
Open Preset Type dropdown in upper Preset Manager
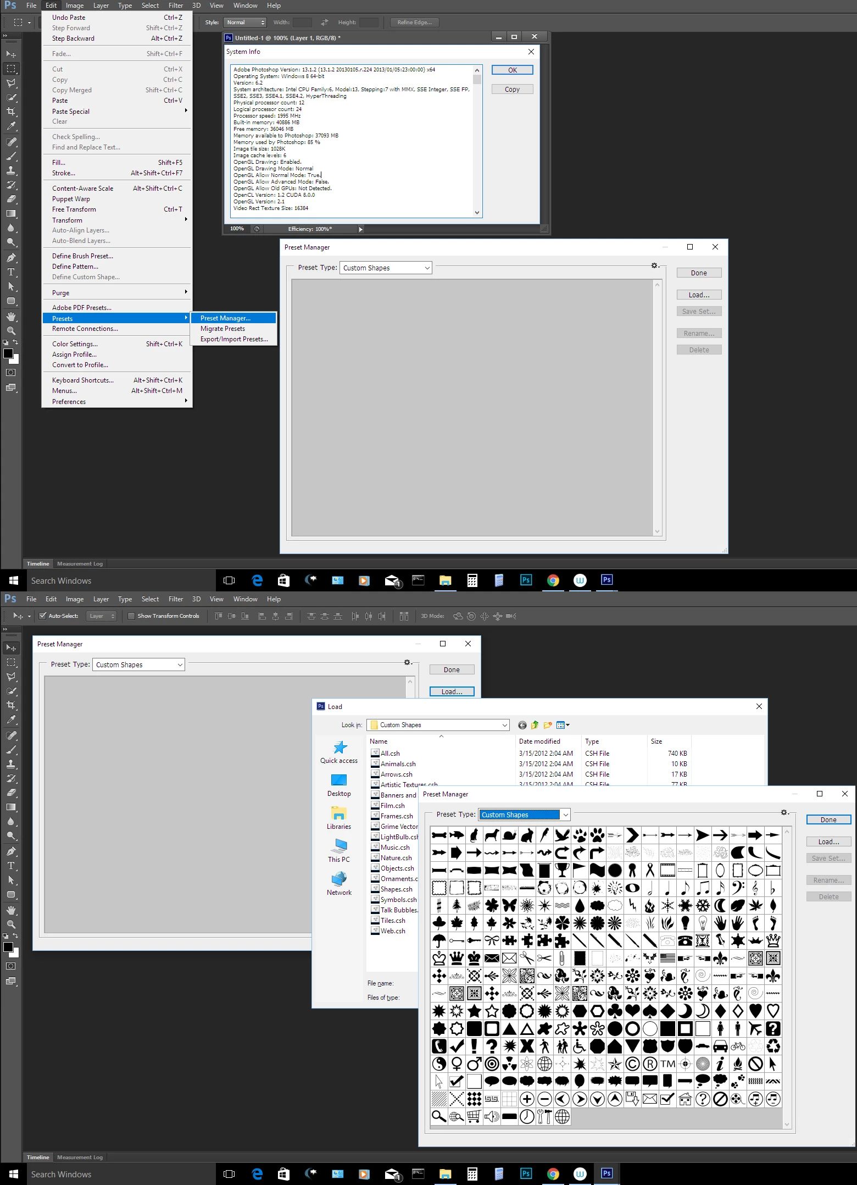(x=386, y=268)
